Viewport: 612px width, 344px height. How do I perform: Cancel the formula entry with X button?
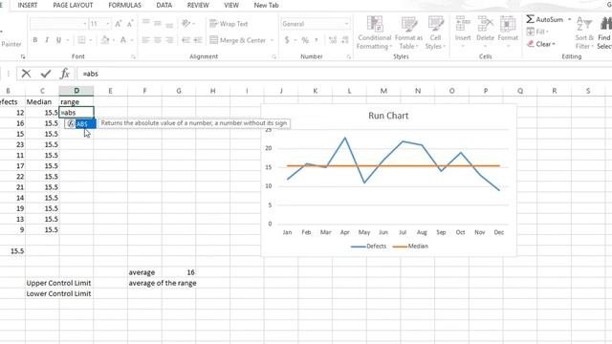[x=26, y=74]
